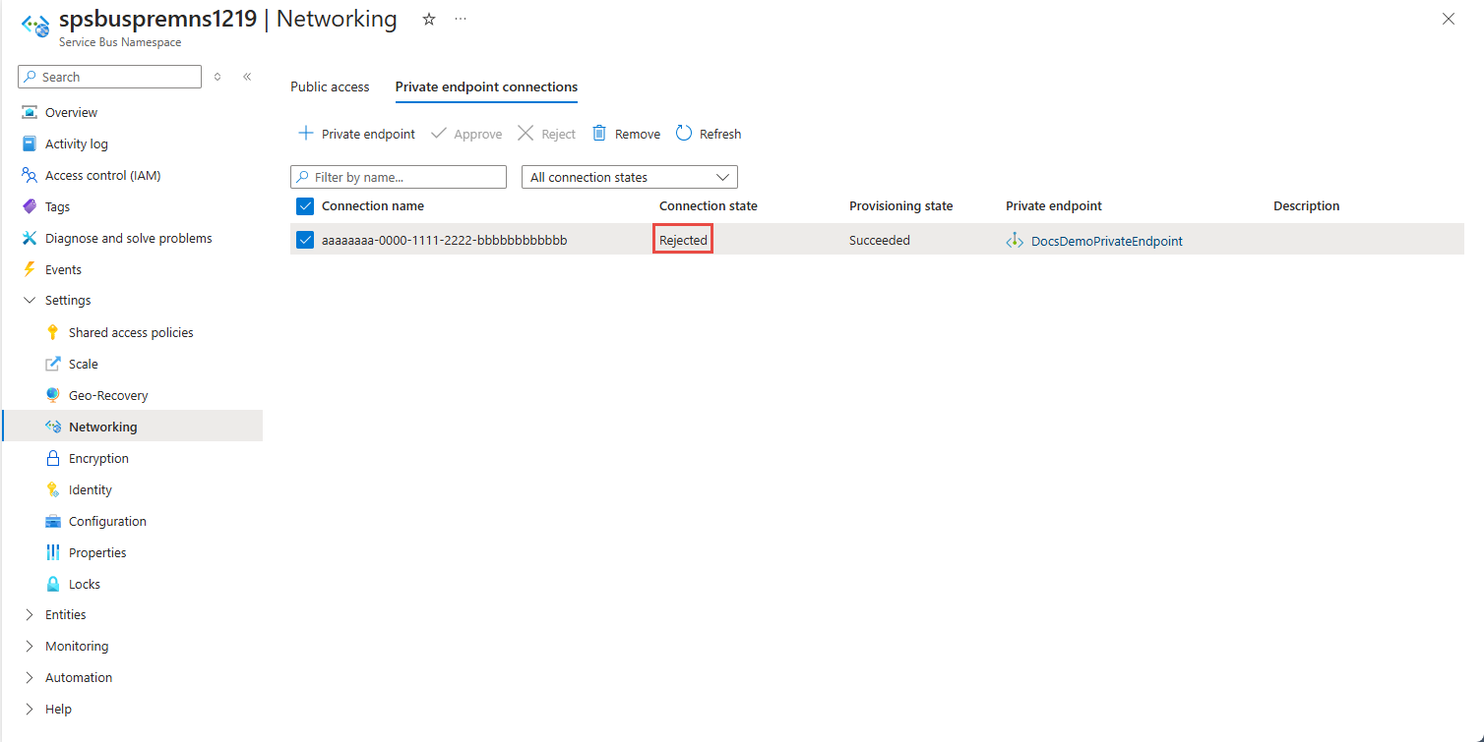Click the Private endpoint column header
This screenshot has width=1484, height=742.
coord(1054,206)
